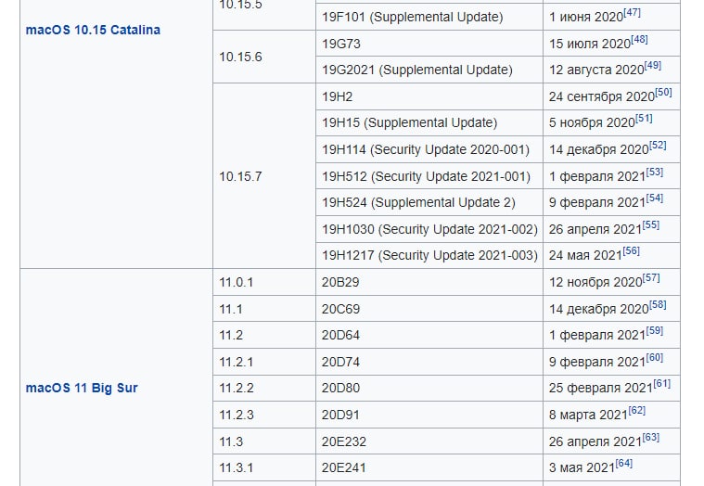Open footnote reference [54]
Screen dimensions: 704x486
coord(655,198)
